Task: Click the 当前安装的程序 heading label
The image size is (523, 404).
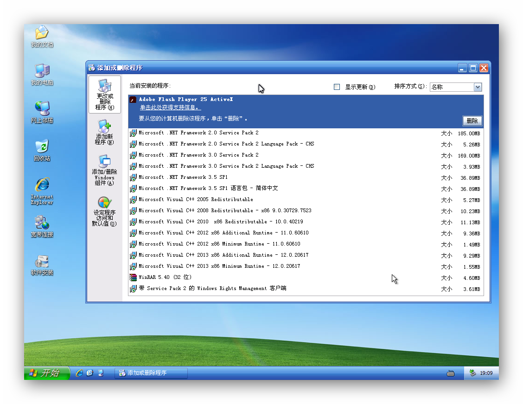Action: (x=150, y=86)
